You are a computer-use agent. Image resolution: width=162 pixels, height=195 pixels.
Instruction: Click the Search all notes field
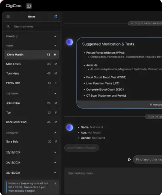32,26
